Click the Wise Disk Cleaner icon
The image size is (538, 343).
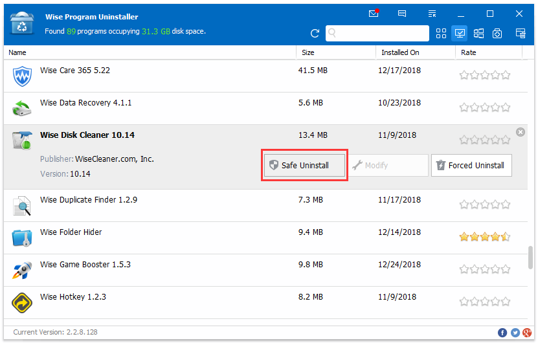pyautogui.click(x=22, y=140)
